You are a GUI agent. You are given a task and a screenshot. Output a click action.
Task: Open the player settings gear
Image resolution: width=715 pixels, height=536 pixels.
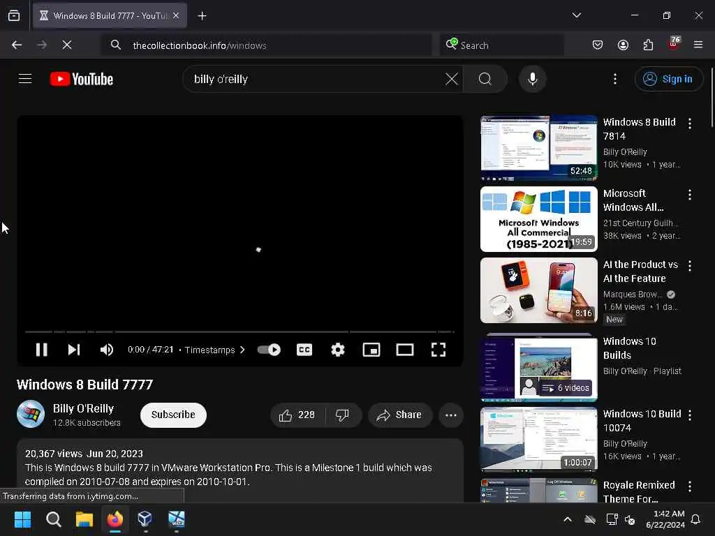point(337,350)
